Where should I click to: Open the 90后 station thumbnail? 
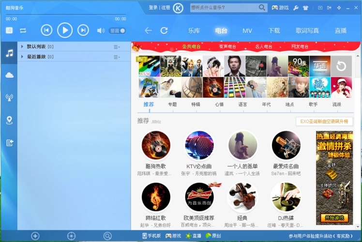(299, 66)
